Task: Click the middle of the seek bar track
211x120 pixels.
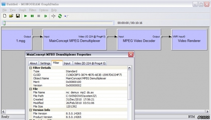Action: (x=58, y=23)
